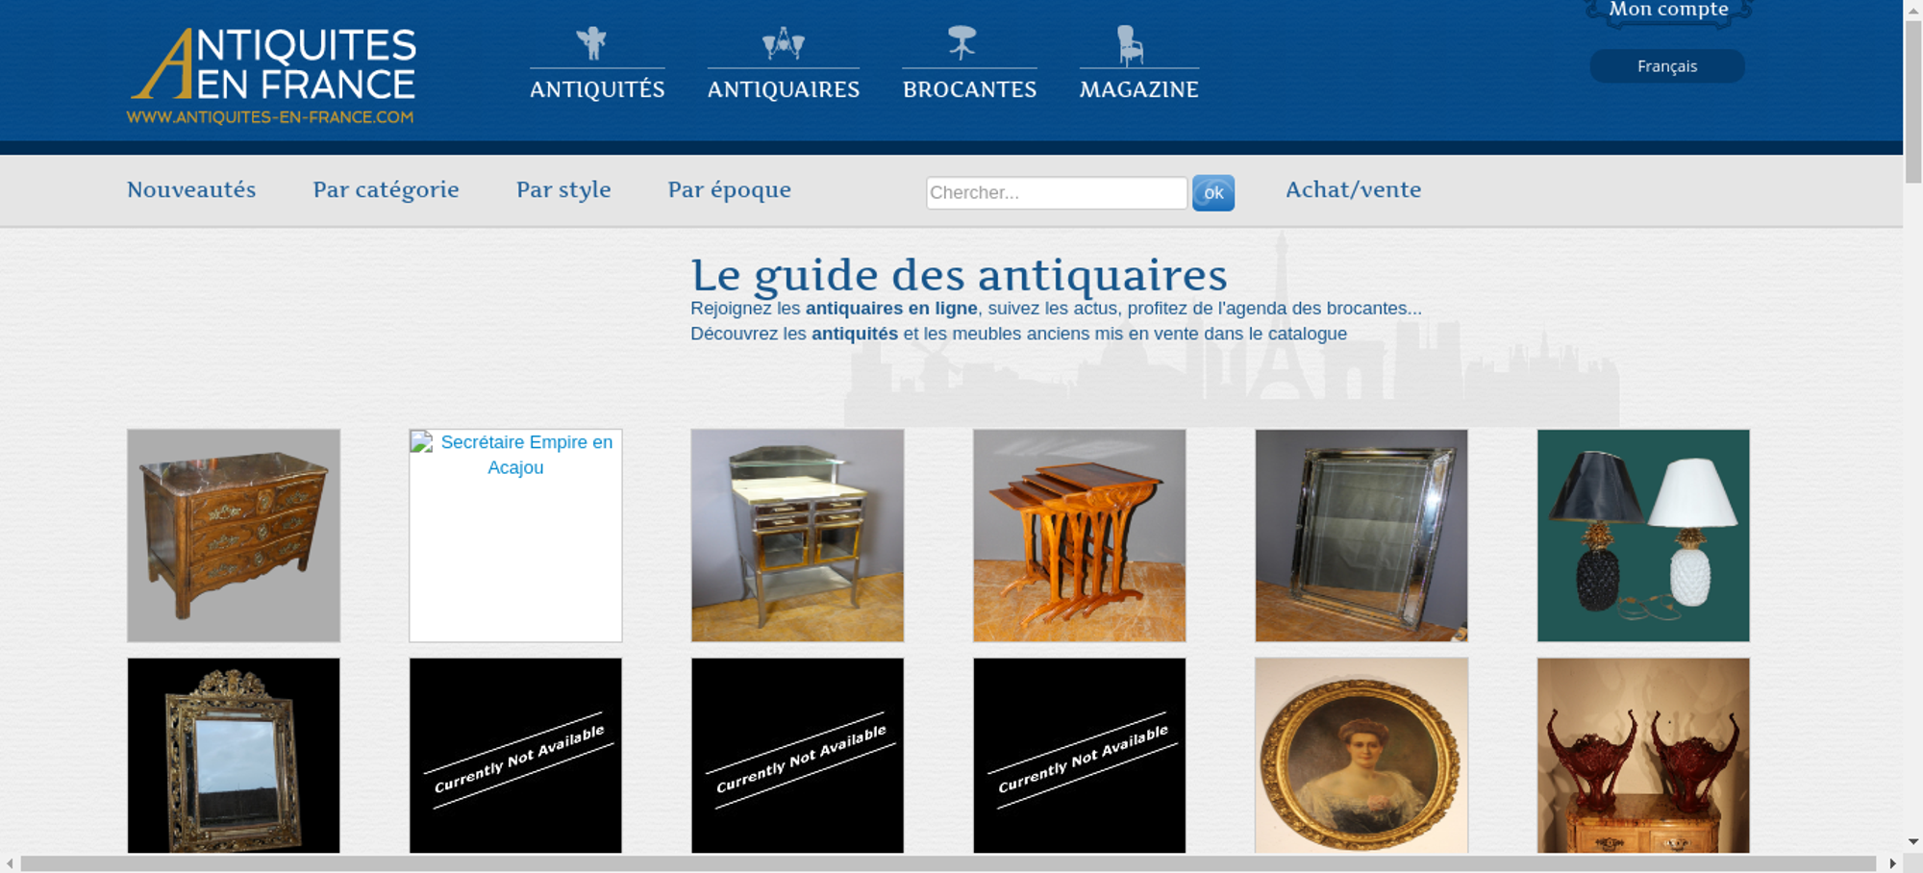Click the horizontal scrollbar right arrow
This screenshot has height=873, width=1923.
pos(1892,863)
